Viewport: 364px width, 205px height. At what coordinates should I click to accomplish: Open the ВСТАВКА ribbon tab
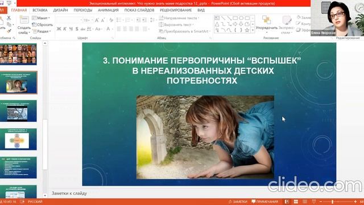pyautogui.click(x=40, y=10)
